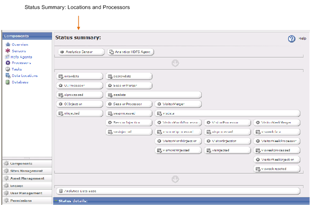The image size is (310, 205).
Task: Click the data location icon of visdata
Action: click(159, 114)
